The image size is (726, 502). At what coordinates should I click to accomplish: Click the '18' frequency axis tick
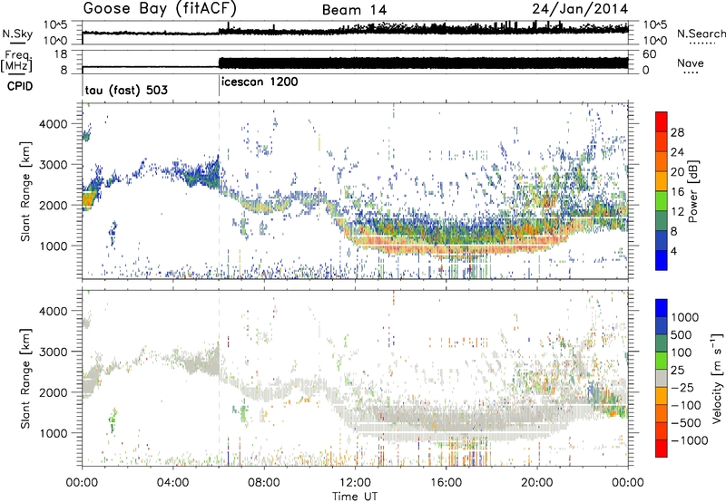[61, 54]
